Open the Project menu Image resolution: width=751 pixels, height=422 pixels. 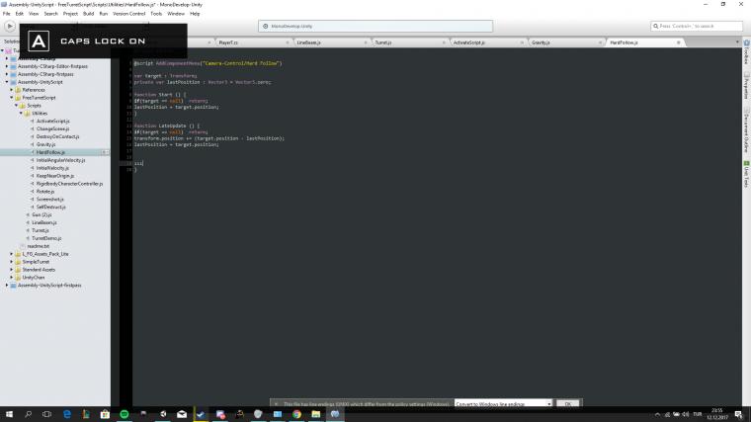point(70,14)
